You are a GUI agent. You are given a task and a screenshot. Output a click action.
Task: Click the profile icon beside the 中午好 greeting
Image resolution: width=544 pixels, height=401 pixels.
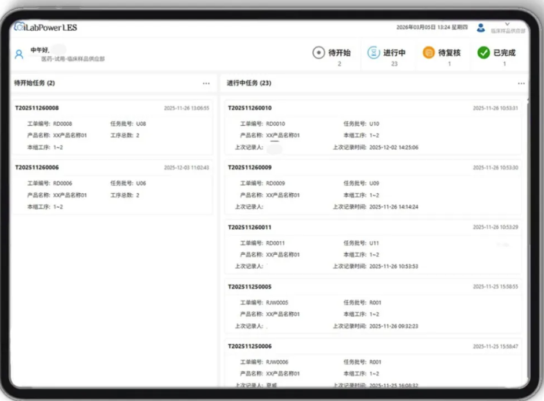[x=19, y=54]
